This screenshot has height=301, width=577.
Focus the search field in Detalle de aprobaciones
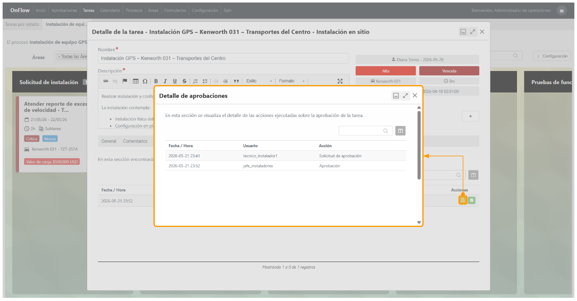tap(366, 131)
